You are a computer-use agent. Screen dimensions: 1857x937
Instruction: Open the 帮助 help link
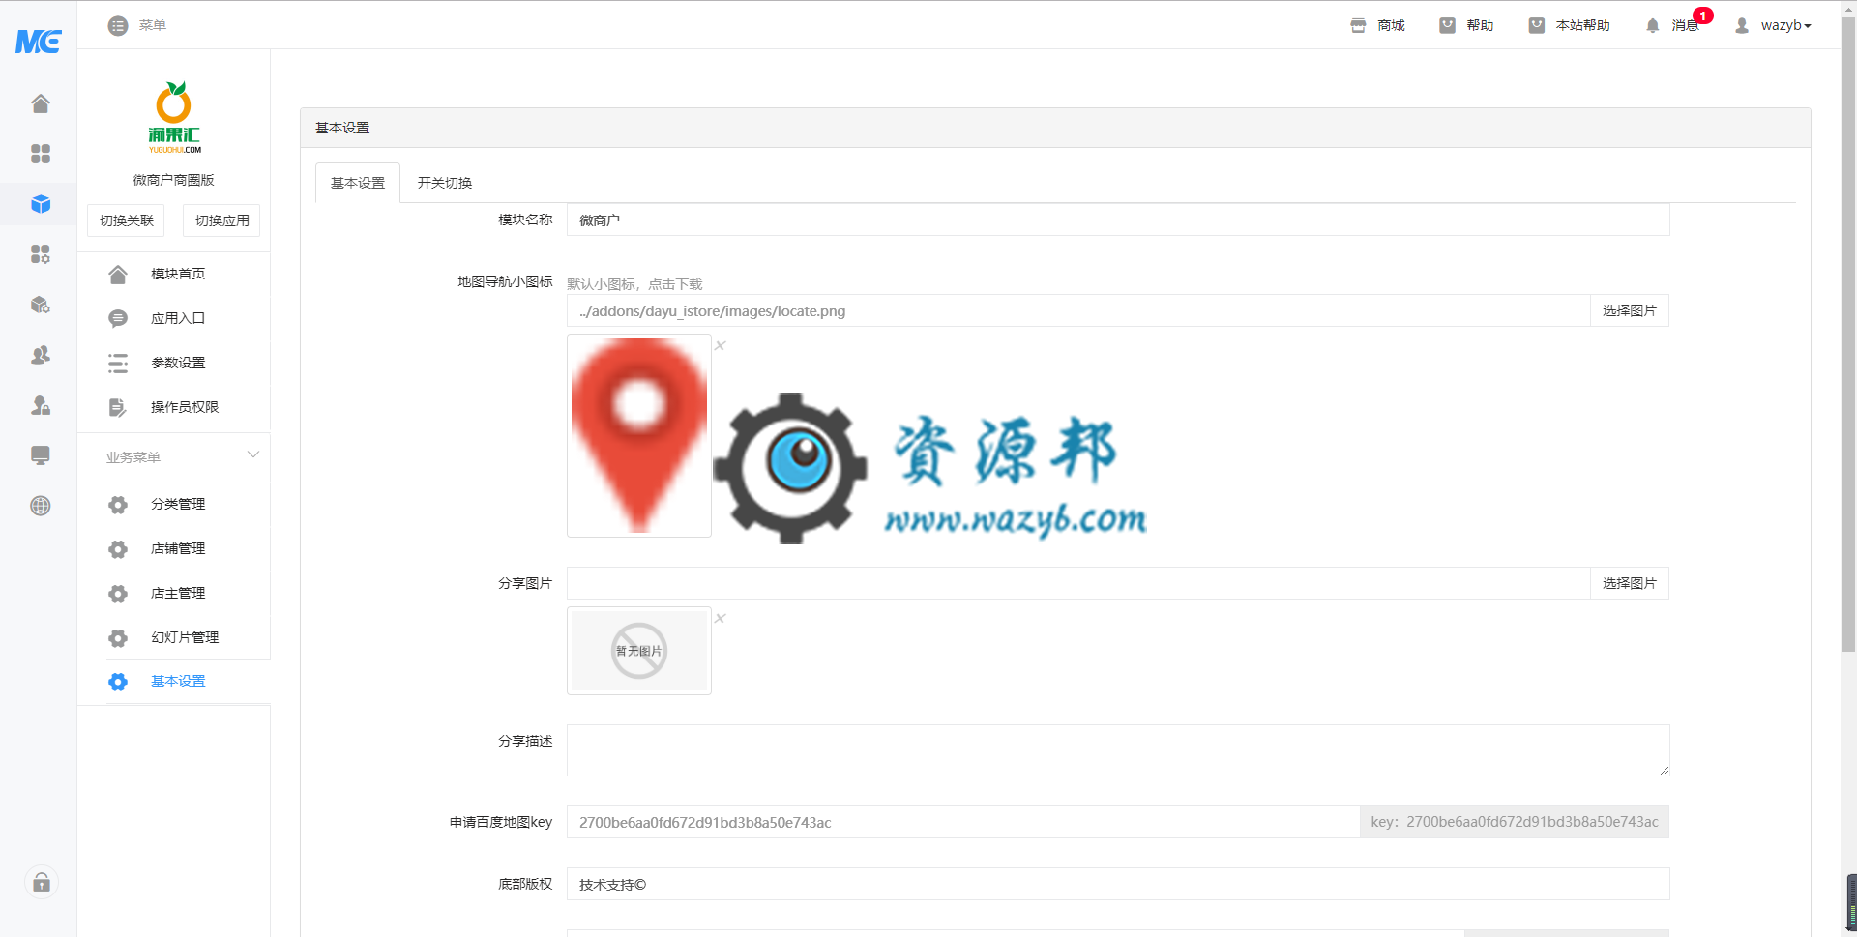coord(1466,25)
